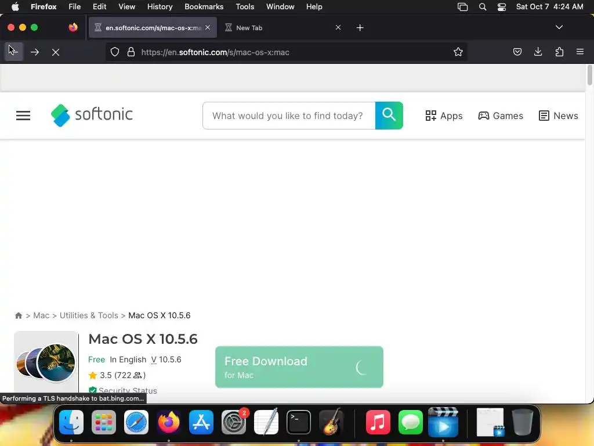This screenshot has height=446, width=594.
Task: Save page to Pocket
Action: coord(517,52)
